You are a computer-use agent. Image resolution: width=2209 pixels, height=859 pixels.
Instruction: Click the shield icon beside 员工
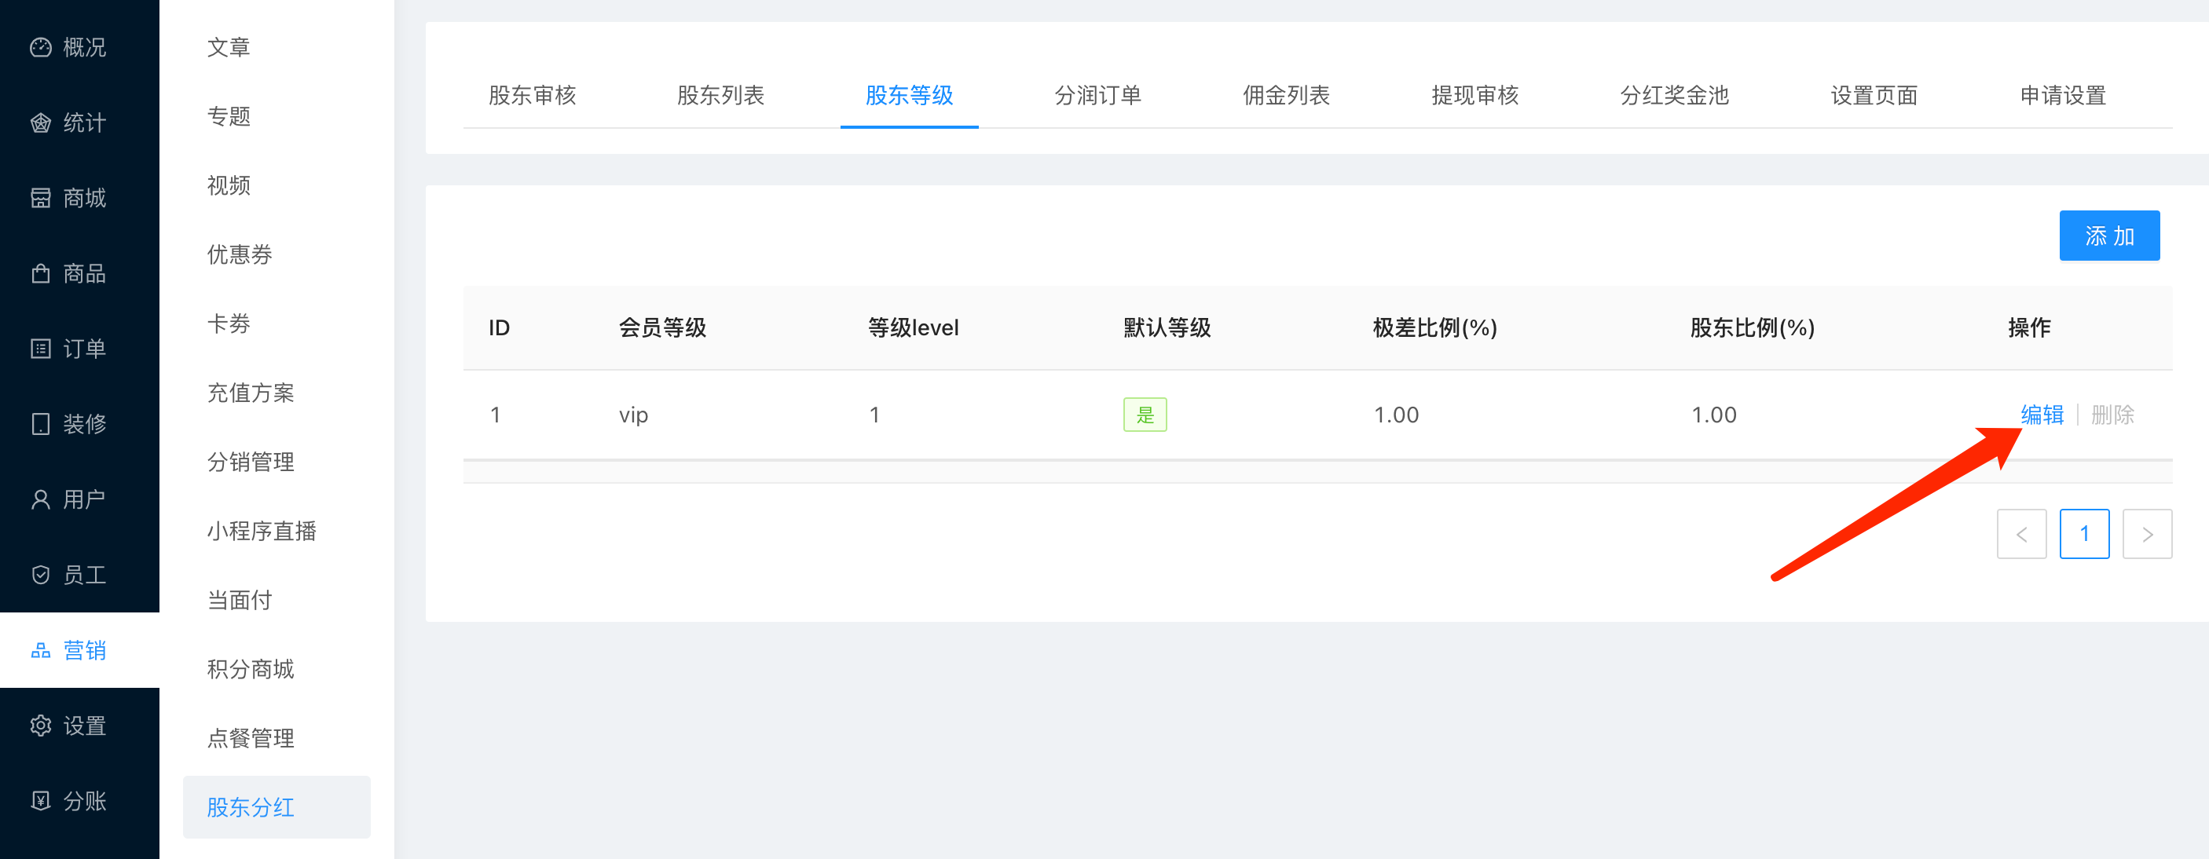40,575
